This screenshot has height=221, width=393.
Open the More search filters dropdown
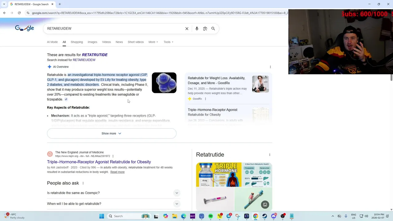pyautogui.click(x=153, y=42)
